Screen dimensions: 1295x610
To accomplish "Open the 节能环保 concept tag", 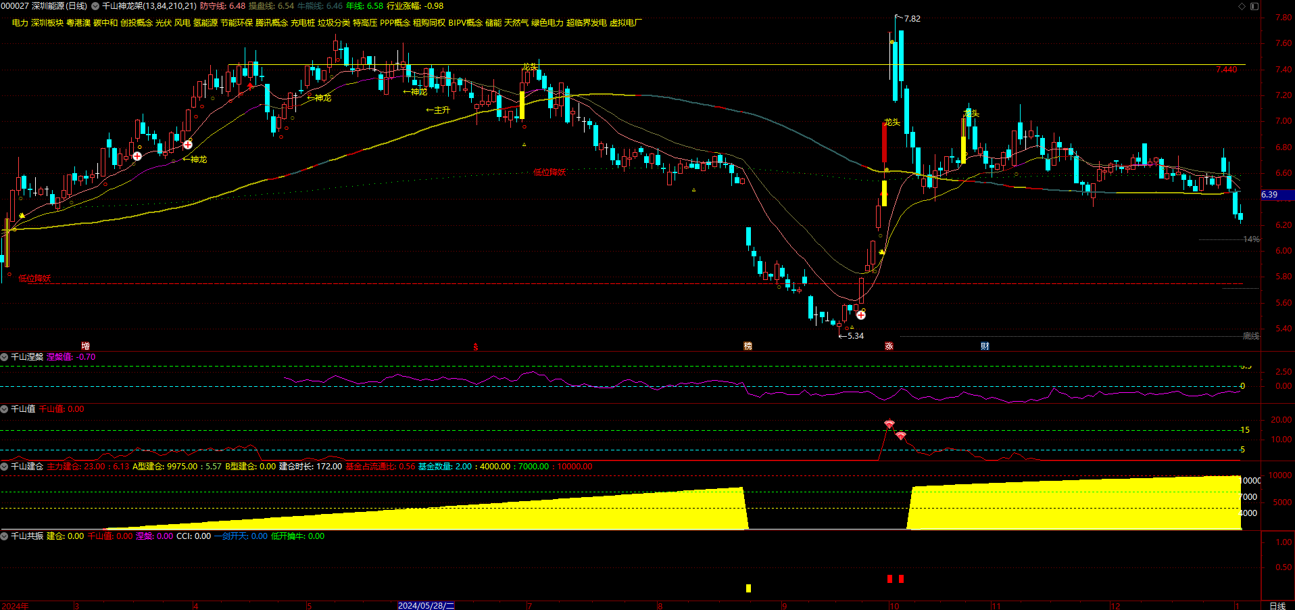I will coord(237,23).
